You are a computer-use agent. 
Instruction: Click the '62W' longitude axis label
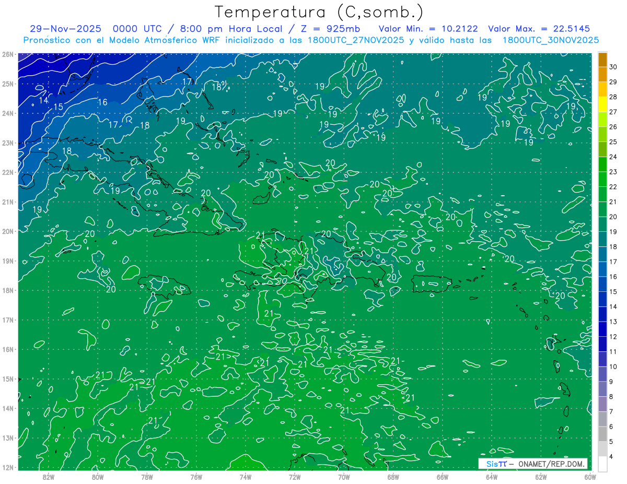click(541, 477)
